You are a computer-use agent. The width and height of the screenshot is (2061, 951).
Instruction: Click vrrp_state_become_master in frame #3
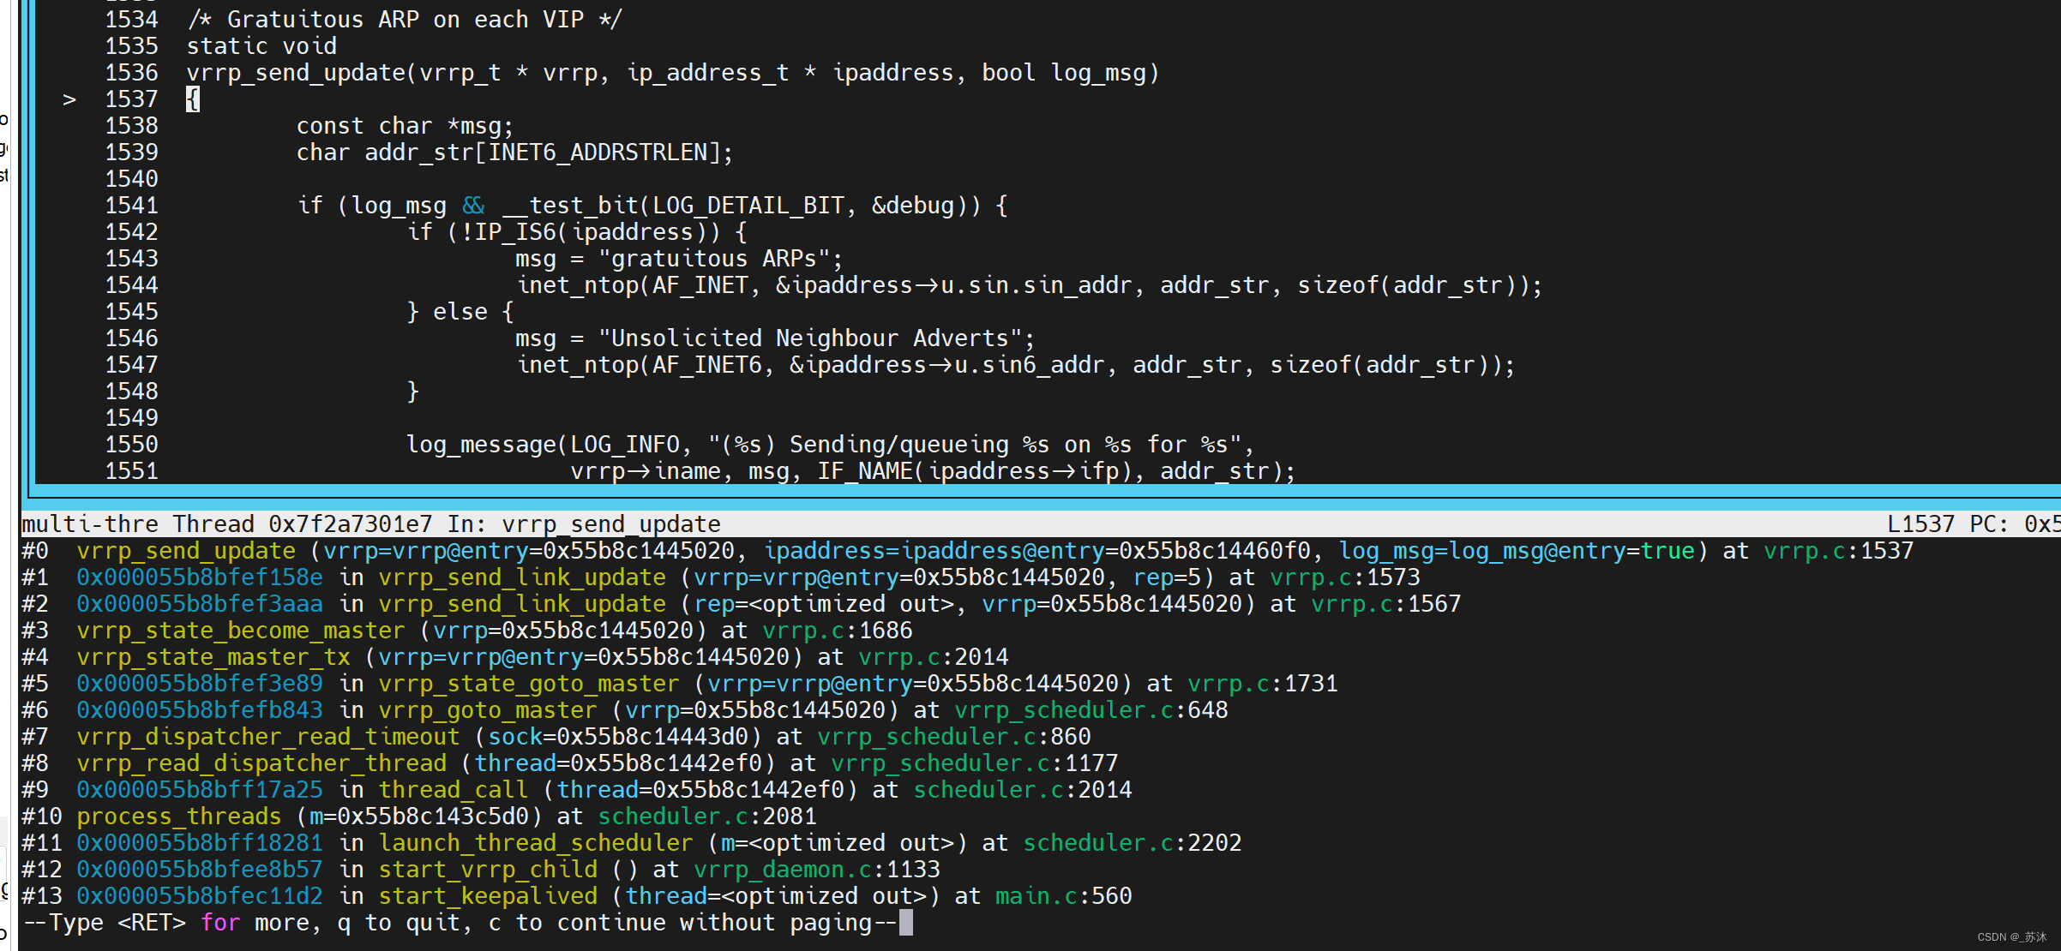coord(240,631)
